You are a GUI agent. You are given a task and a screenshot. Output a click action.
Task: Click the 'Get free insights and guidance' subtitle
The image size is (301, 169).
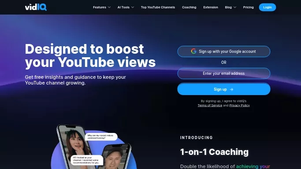coord(75,80)
